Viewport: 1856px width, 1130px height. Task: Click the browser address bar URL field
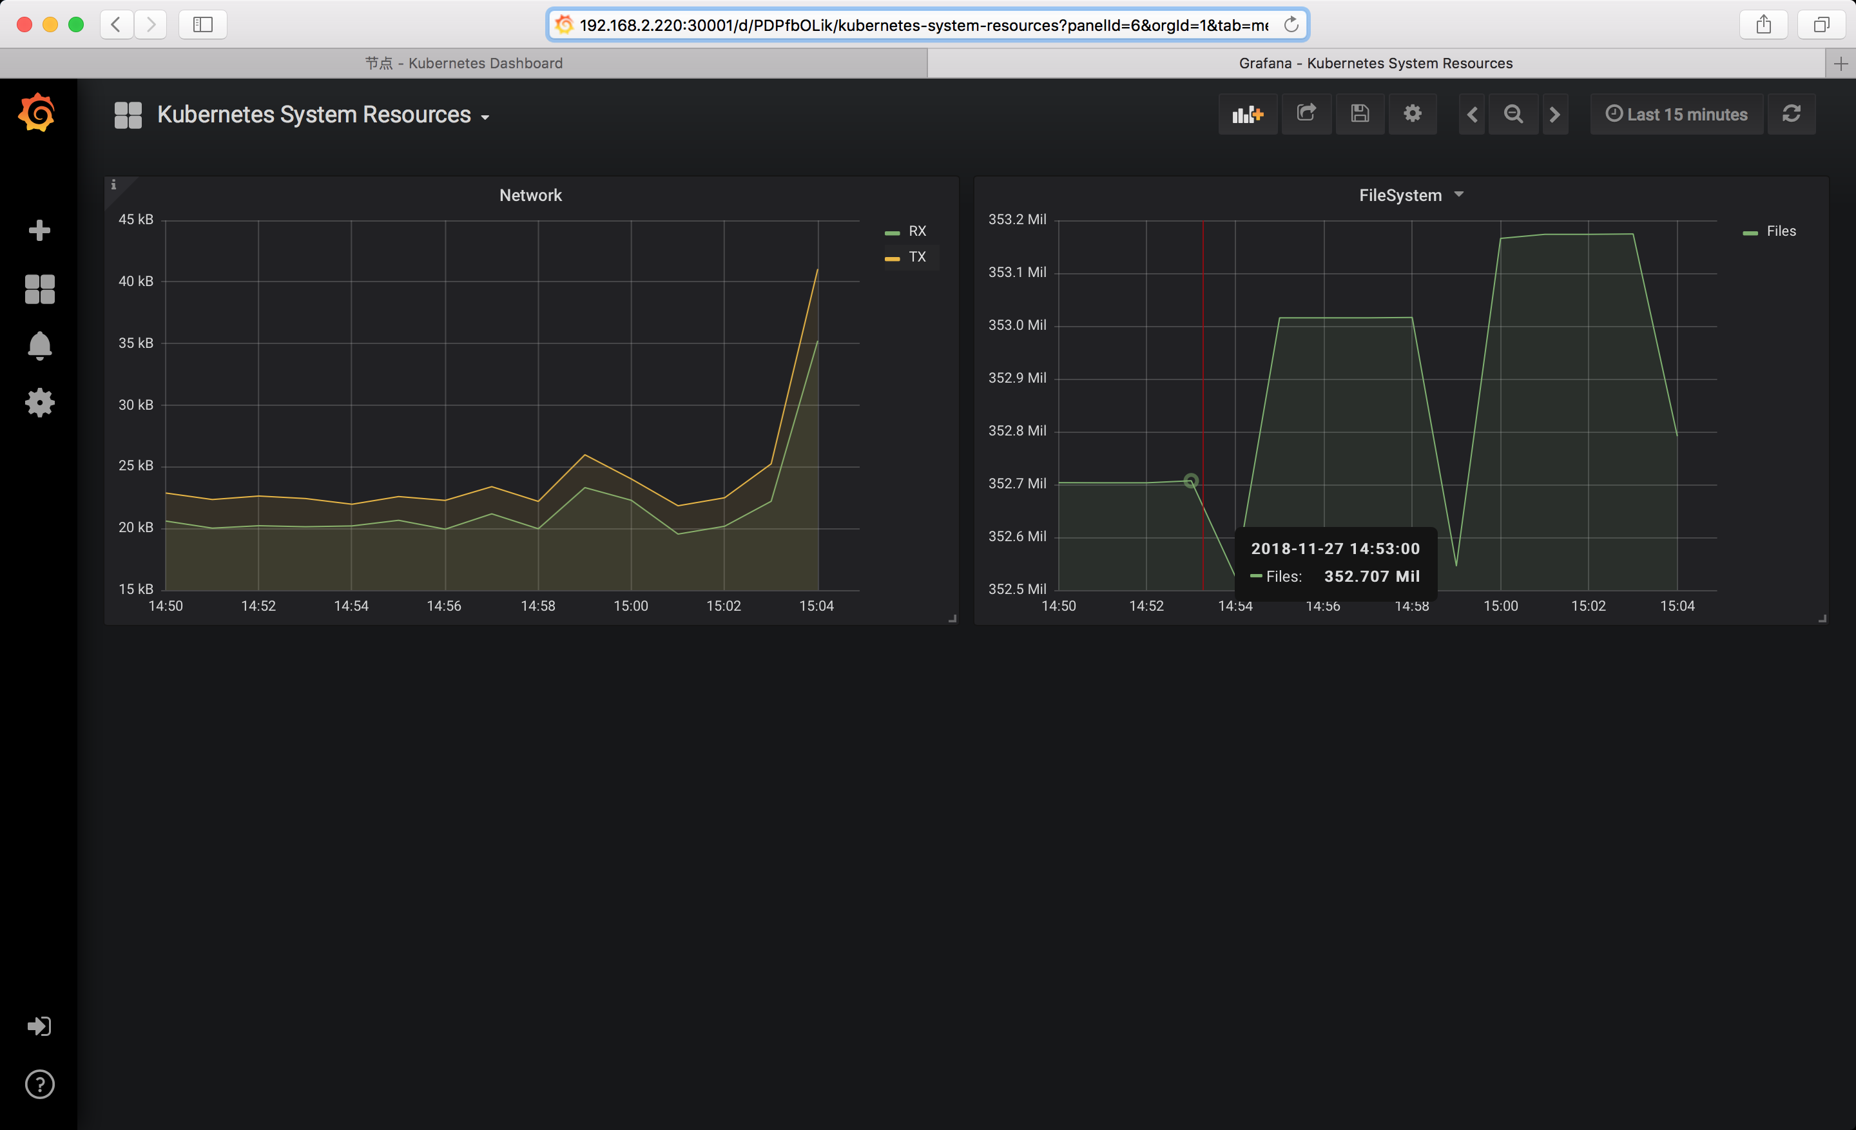point(923,25)
